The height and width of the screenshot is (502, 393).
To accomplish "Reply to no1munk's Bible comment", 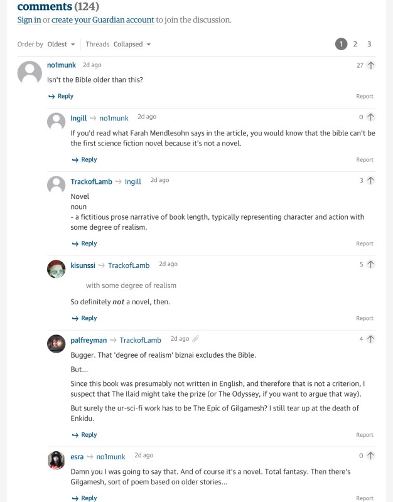I will pos(61,97).
